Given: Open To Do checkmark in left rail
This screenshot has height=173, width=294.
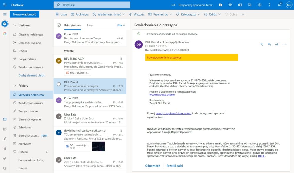Looking at the screenshot, I should click(5, 158).
